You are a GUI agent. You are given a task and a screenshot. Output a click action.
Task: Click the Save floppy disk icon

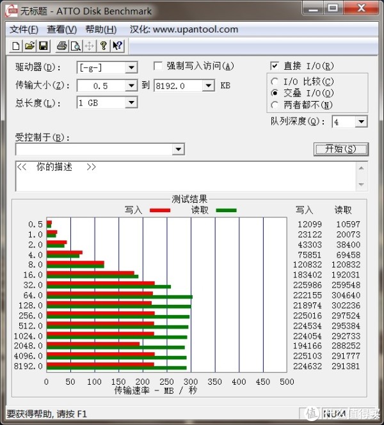pos(44,46)
